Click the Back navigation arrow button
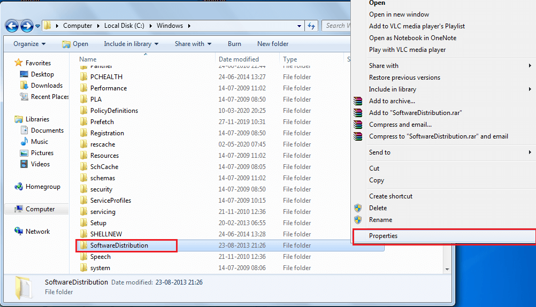The height and width of the screenshot is (307, 536). coord(12,26)
